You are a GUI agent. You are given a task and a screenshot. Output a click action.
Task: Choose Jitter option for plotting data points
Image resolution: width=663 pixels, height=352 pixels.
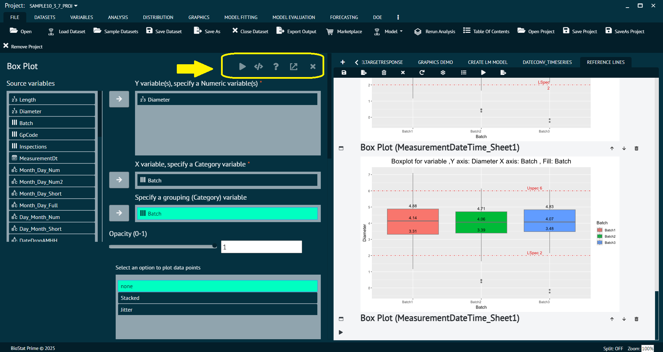click(217, 310)
